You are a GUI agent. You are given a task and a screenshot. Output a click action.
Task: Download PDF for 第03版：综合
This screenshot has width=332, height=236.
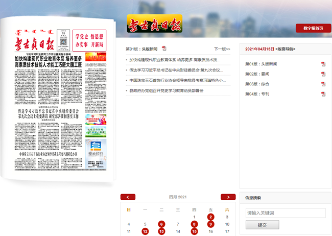(323, 84)
